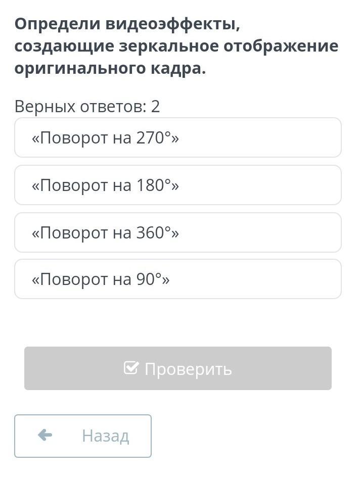Toggle the 360 degree rotation answer
This screenshot has width=360, height=478.
tap(177, 232)
